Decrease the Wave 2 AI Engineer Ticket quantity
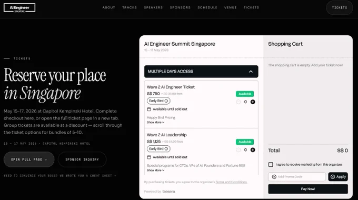This screenshot has height=200, width=358. [238, 102]
